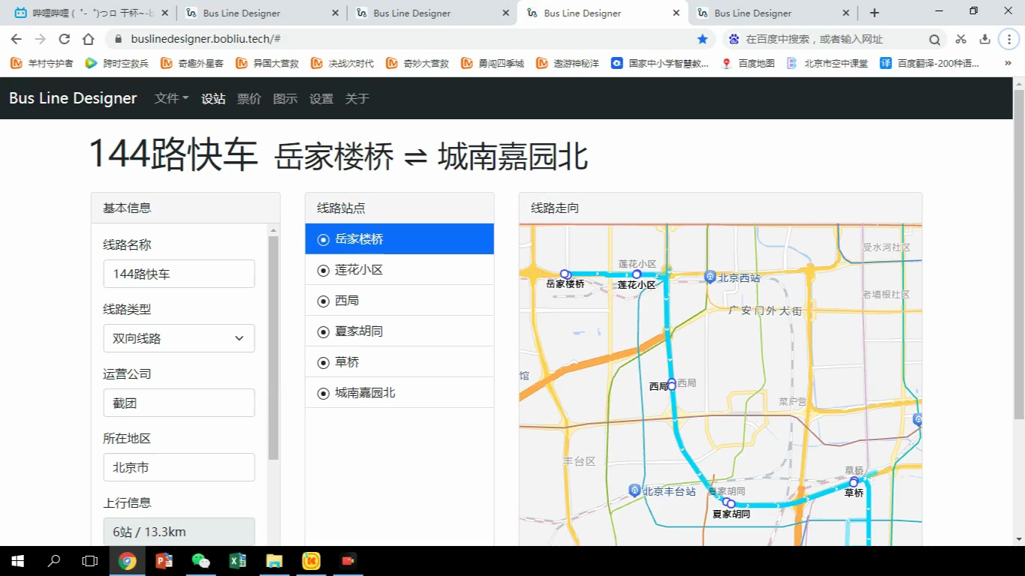Open 国家中小学智慧教育 bookmark
This screenshot has height=576, width=1025.
[x=660, y=64]
